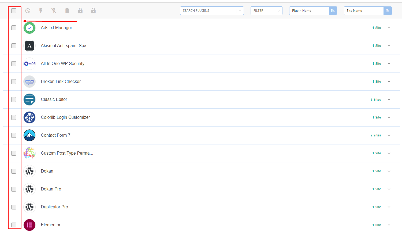This screenshot has width=402, height=233.
Task: Tick the Broken Link Checker checkbox
Action: (14, 82)
